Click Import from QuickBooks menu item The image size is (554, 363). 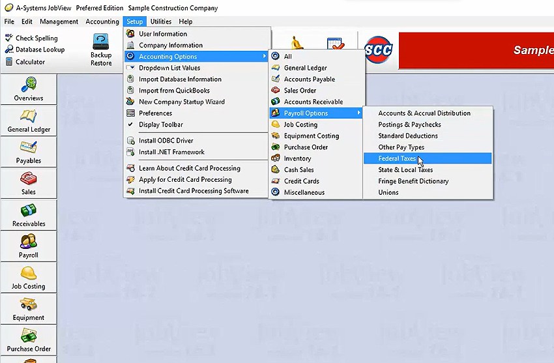coord(174,91)
